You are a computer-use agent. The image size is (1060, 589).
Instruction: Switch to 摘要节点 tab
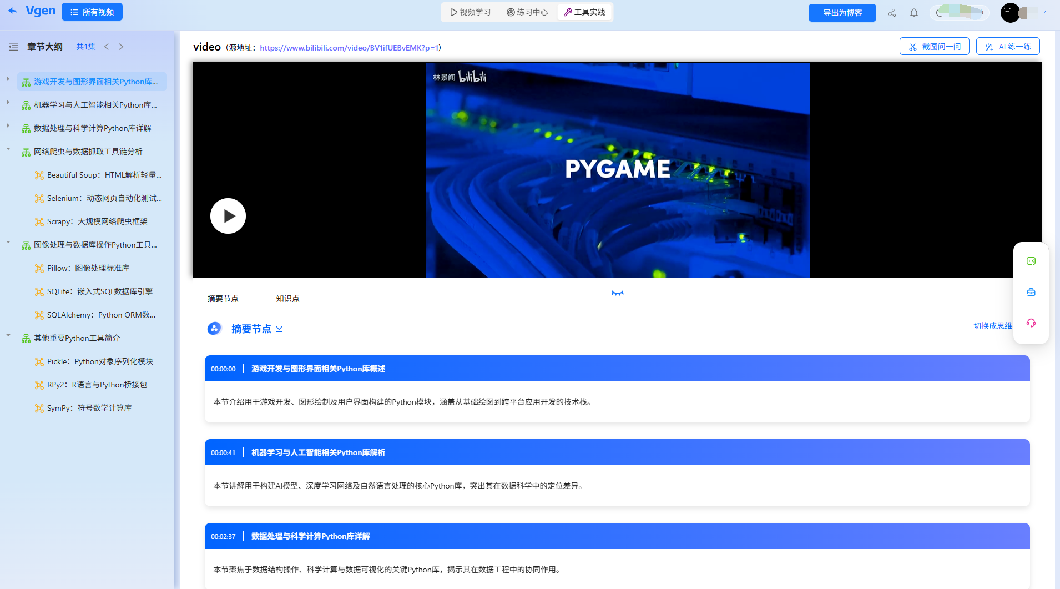(223, 299)
